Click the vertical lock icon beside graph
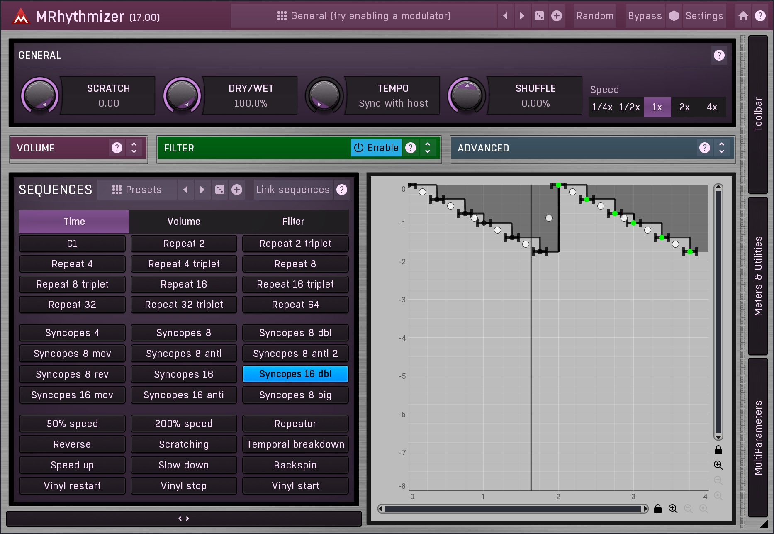The width and height of the screenshot is (774, 534). [x=718, y=450]
